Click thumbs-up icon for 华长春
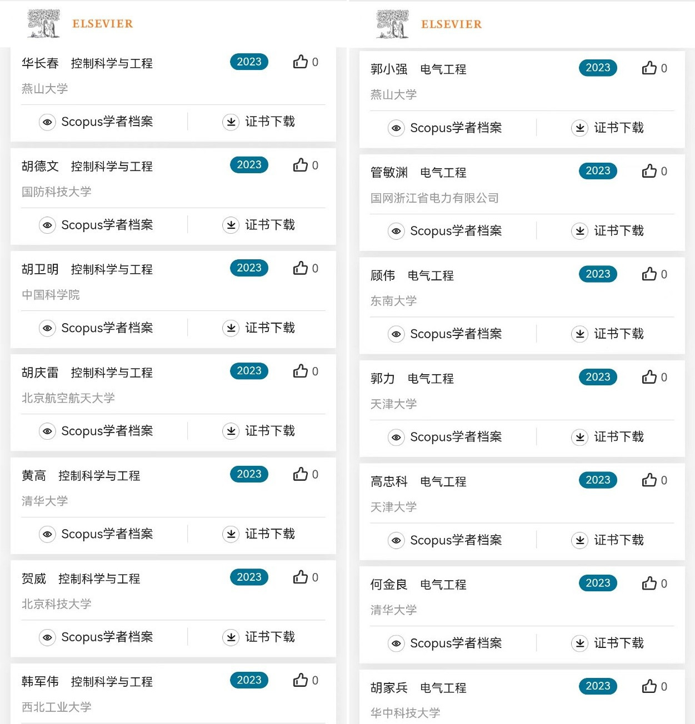The width and height of the screenshot is (695, 724). (x=301, y=62)
